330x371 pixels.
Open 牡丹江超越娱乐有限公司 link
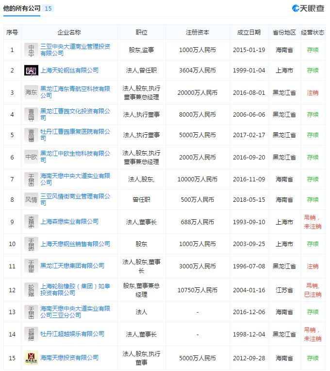click(72, 334)
